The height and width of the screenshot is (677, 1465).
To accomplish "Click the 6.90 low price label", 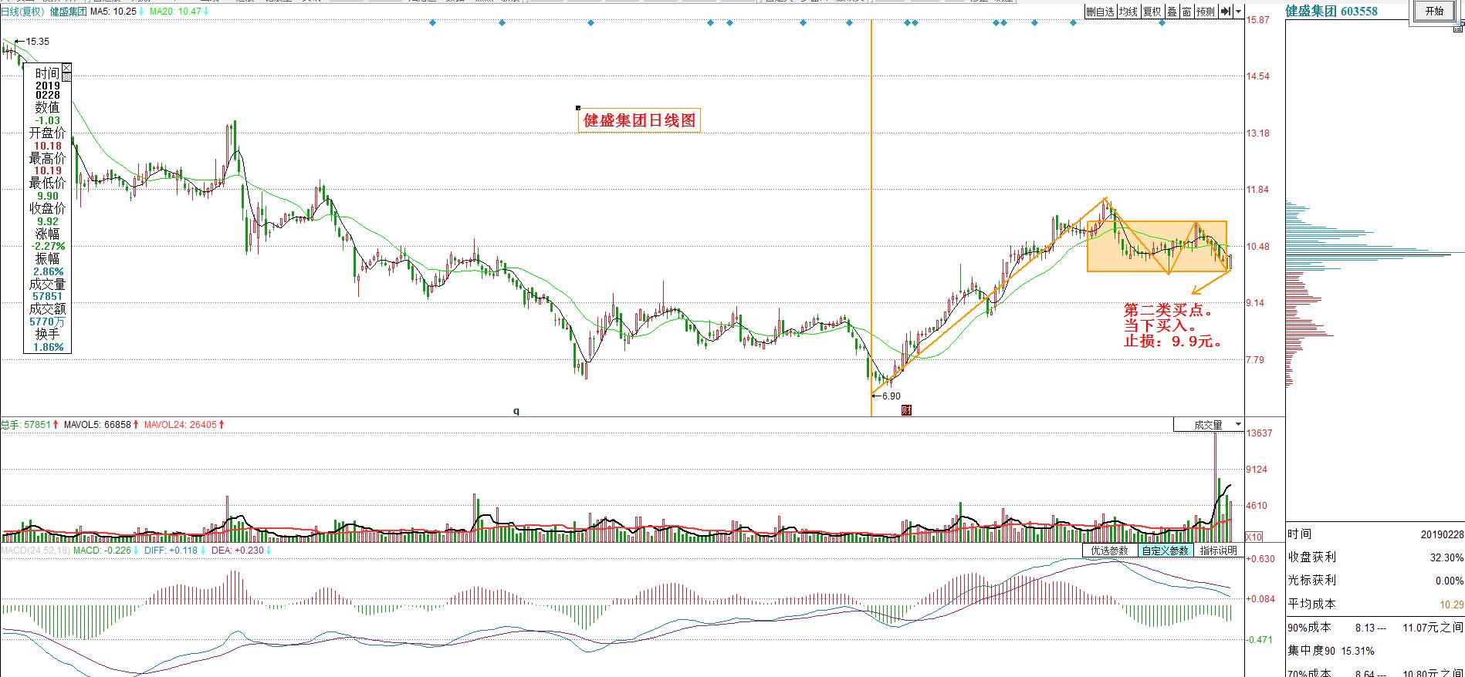I will (x=891, y=396).
